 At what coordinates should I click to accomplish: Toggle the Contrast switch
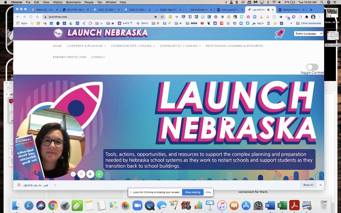point(312,67)
